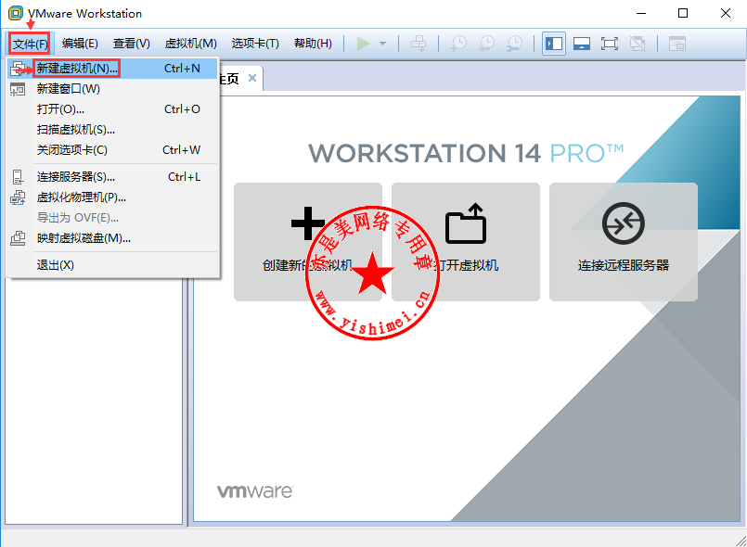This screenshot has height=547, width=747.
Task: Open the snapshot manager wrench icon
Action: click(514, 44)
